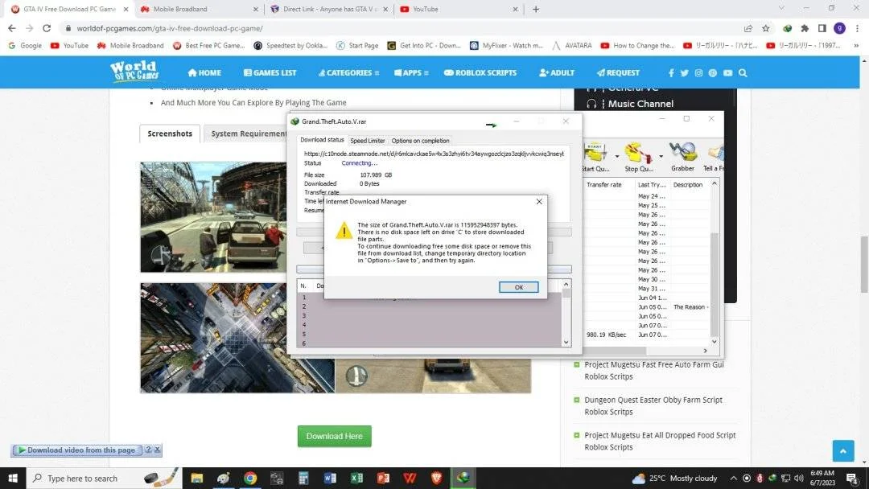
Task: Open ADULT navigation item
Action: click(x=557, y=72)
